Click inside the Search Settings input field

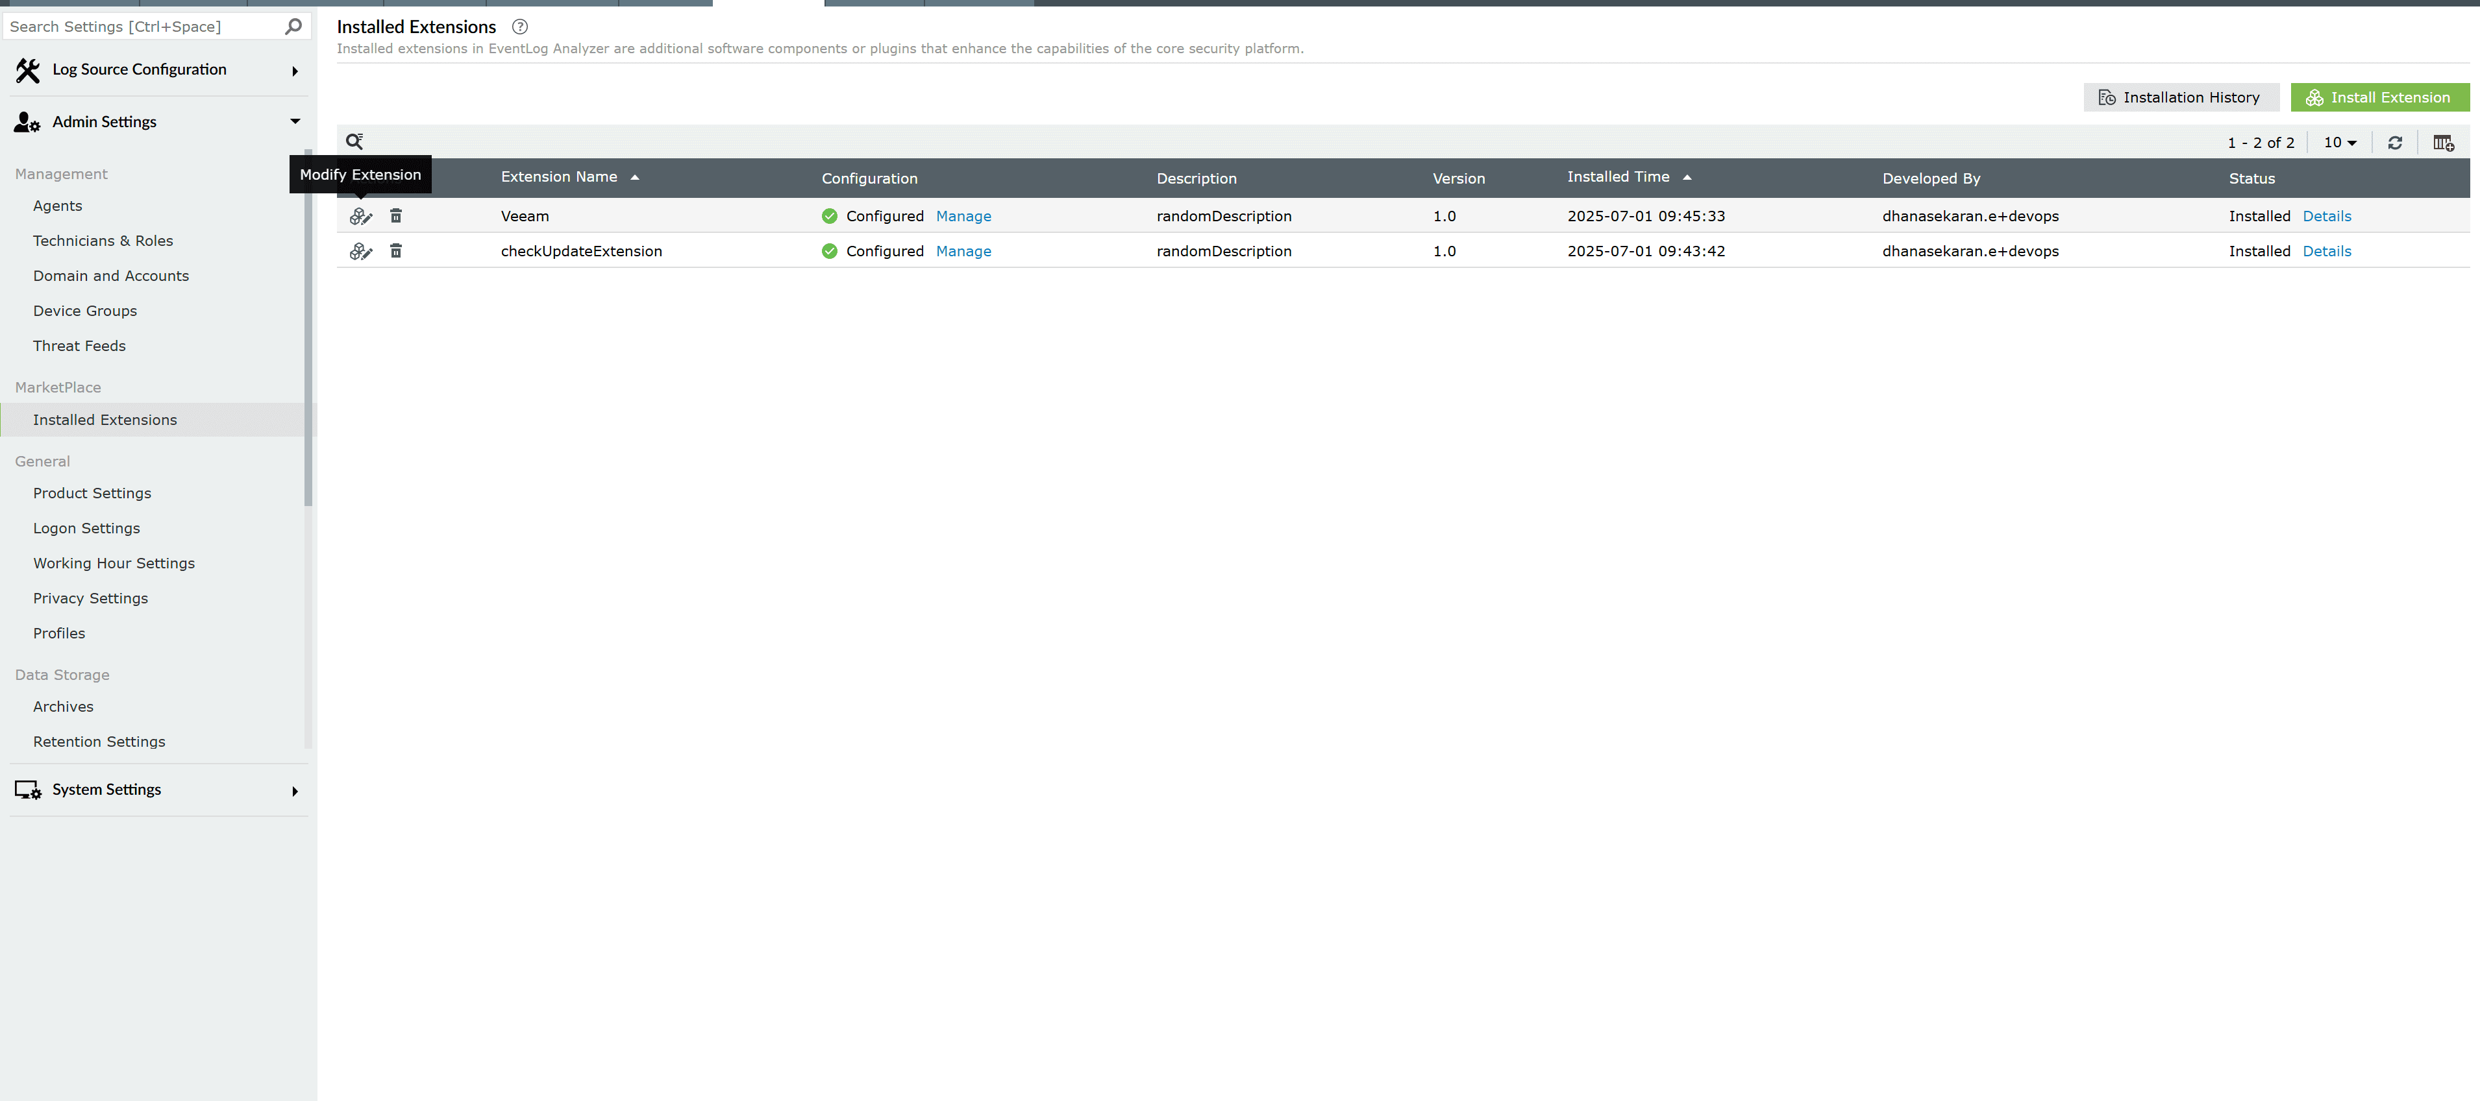click(x=135, y=26)
